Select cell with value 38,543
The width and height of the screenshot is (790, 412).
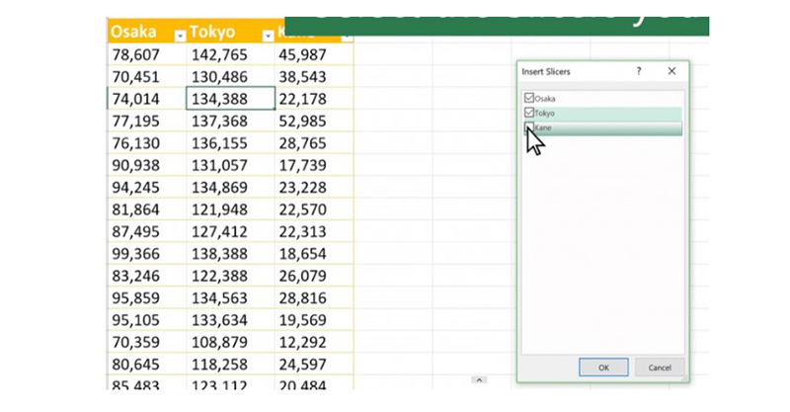point(314,77)
